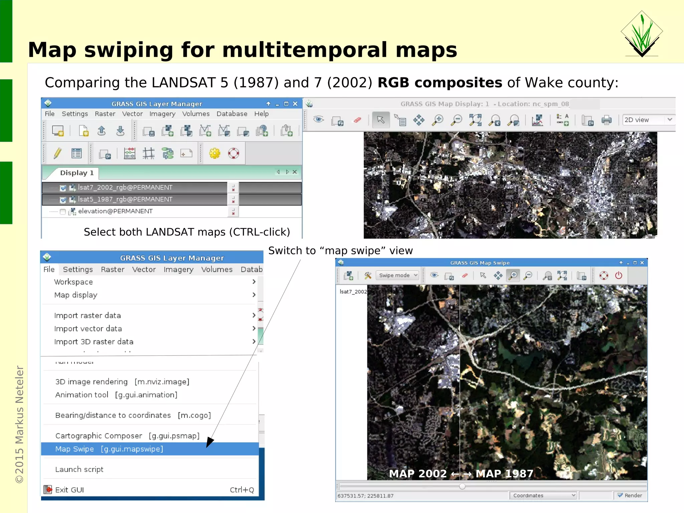684x513 pixels.
Task: Click Add raster map layer icon
Action: (167, 131)
